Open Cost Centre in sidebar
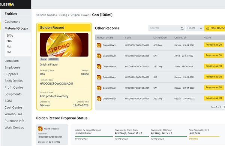 pos(13,107)
